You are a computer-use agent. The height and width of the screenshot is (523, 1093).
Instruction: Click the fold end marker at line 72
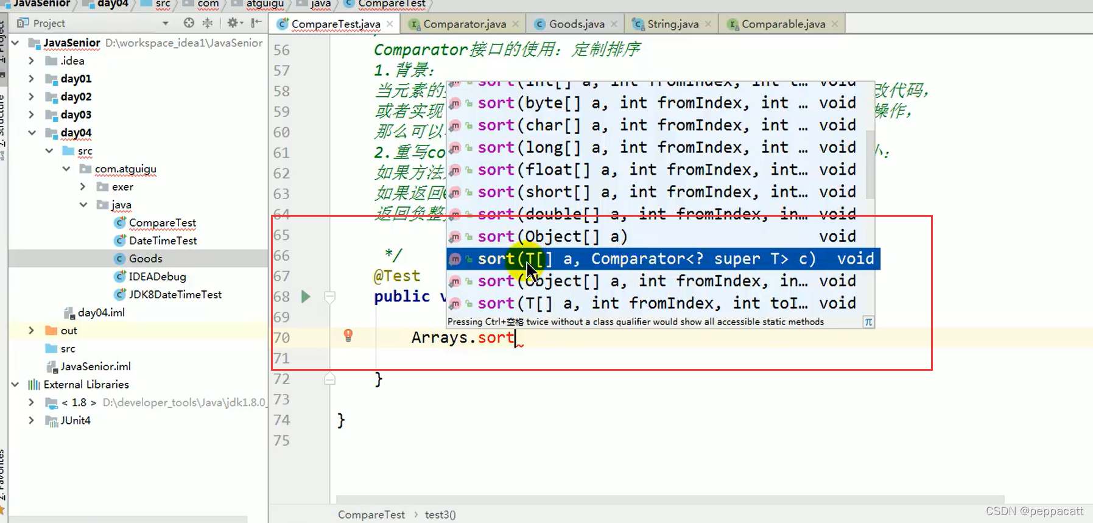click(330, 379)
